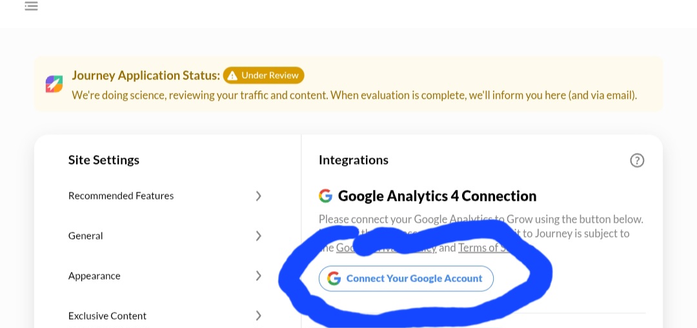Expand the Exclusive Content chevron
Screen dimensions: 697x328
(x=258, y=316)
